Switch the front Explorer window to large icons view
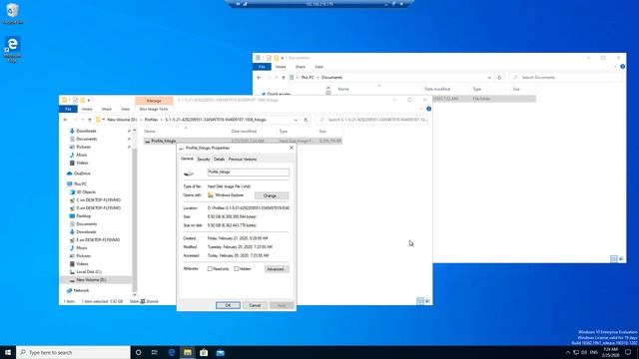The height and width of the screenshot is (359, 639). coord(427,301)
